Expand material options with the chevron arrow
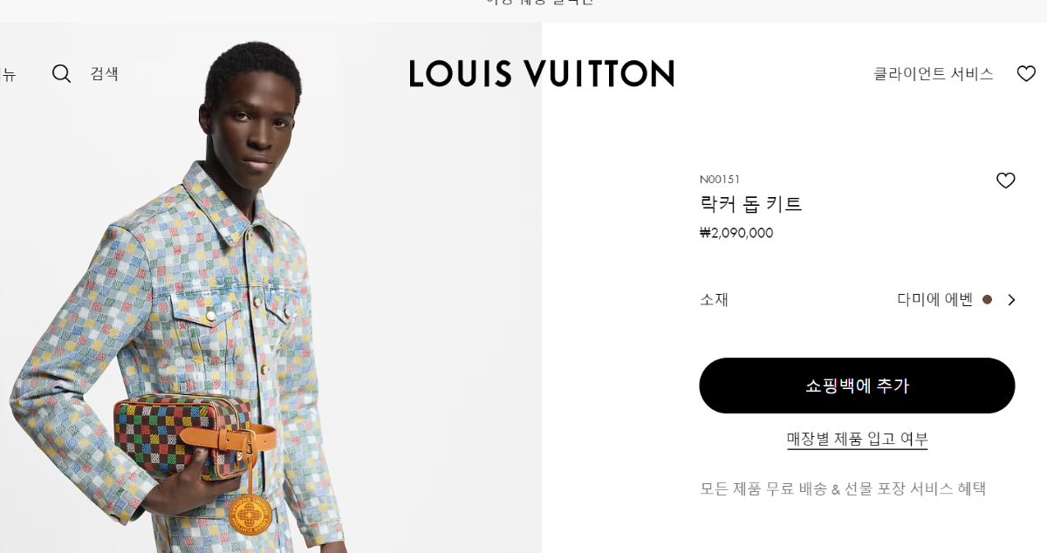Image resolution: width=1047 pixels, height=553 pixels. [x=1011, y=300]
